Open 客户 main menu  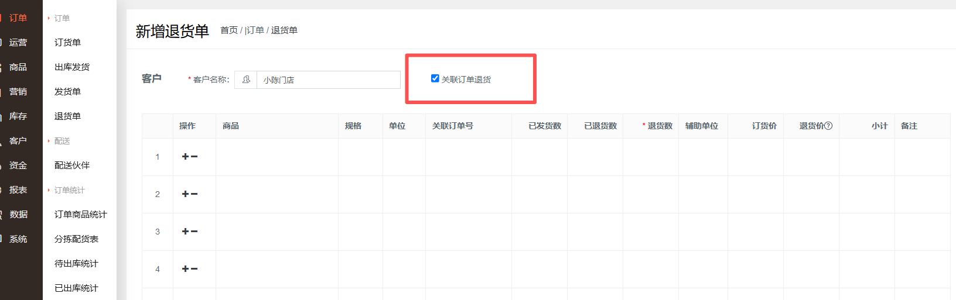[x=18, y=141]
